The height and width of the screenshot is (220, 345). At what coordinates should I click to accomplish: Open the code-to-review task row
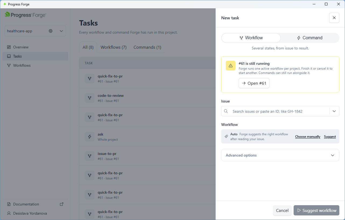pyautogui.click(x=147, y=98)
